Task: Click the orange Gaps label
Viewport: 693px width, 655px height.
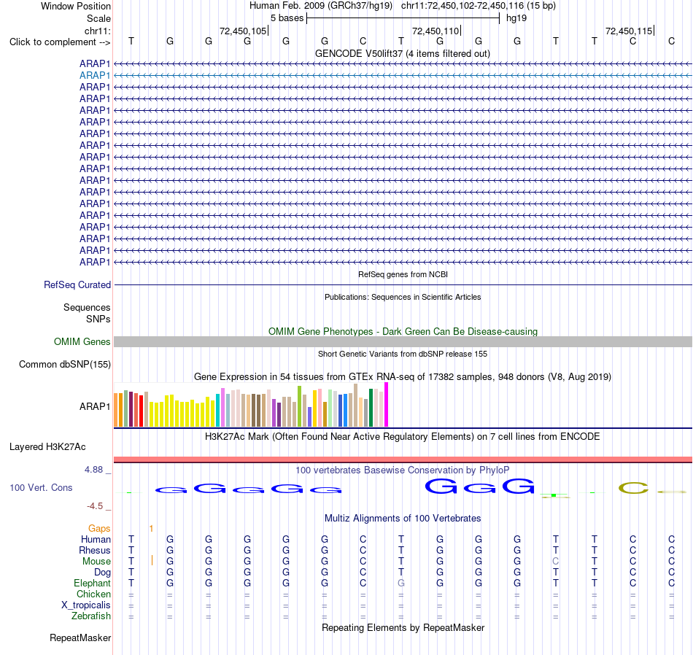Action: [x=99, y=529]
